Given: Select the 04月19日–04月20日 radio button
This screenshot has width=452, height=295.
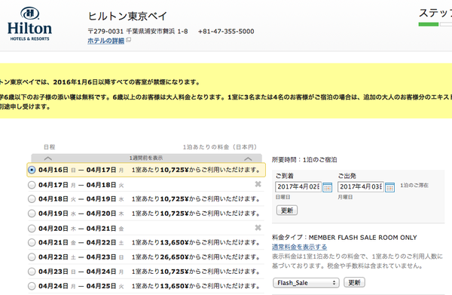Looking at the screenshot, I should [32, 214].
